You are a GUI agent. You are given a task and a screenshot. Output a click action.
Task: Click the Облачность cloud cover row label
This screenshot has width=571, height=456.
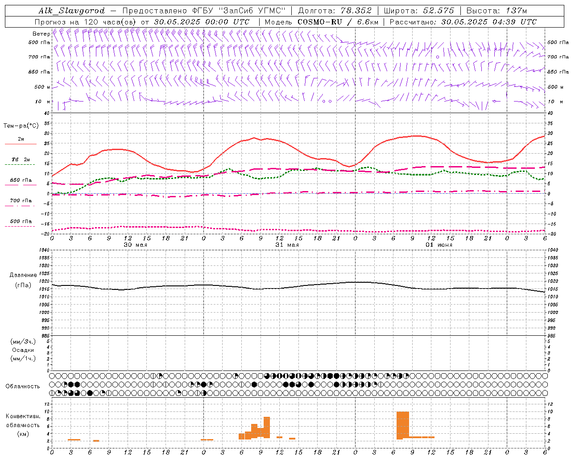pyautogui.click(x=23, y=387)
